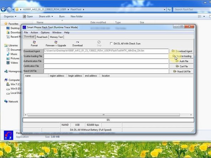Click the 0% progress bar

[108, 120]
